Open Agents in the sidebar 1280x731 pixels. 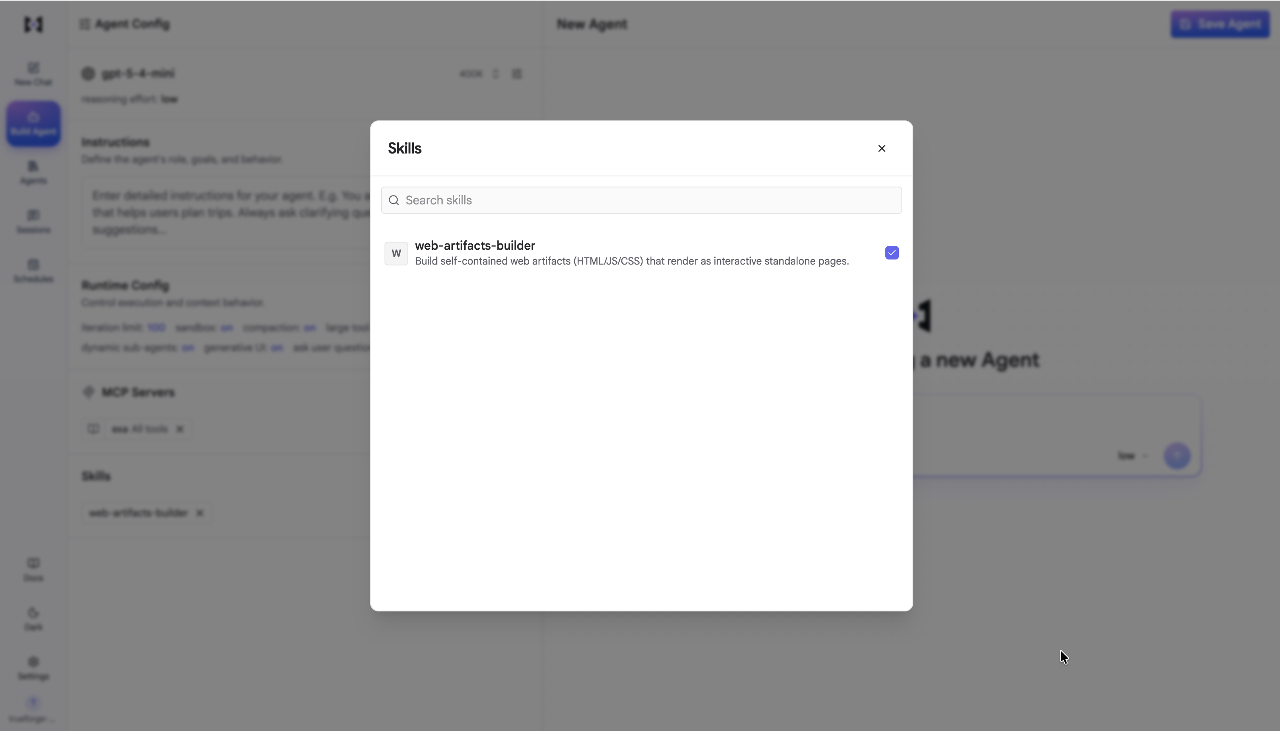[33, 172]
